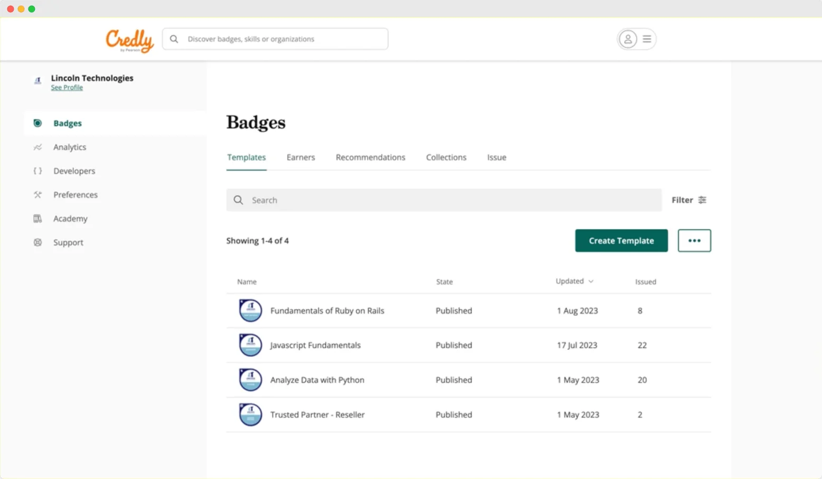Viewport: 822px width, 479px height.
Task: Click the Filter icon next to search
Action: tap(702, 200)
